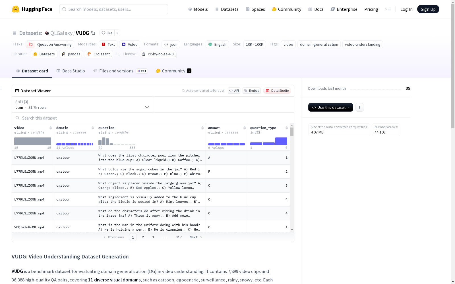Click the question_type histogram tallest bar
The height and width of the screenshot is (284, 455).
coord(281,141)
